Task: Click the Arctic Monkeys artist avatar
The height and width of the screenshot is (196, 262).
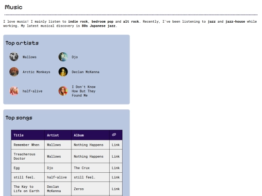Action: pyautogui.click(x=14, y=72)
